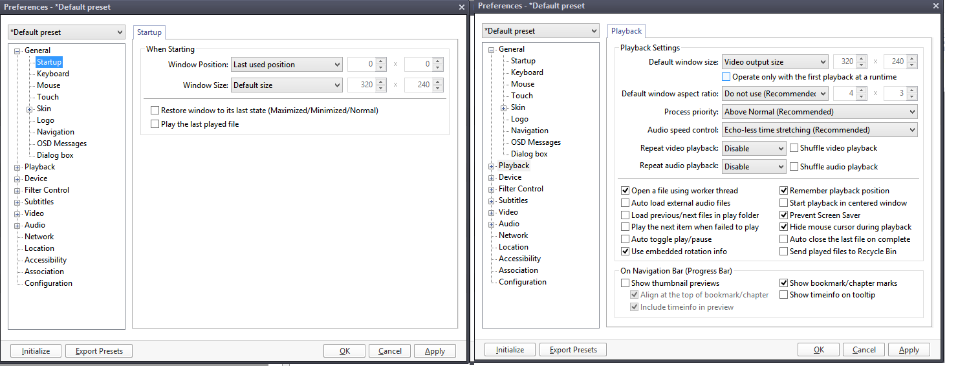Click Export Presets in right window
The height and width of the screenshot is (366, 958).
[573, 350]
